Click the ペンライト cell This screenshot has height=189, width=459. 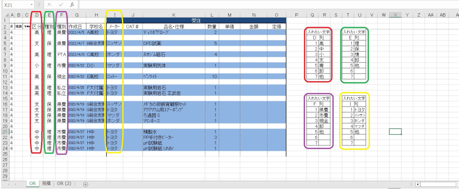click(174, 77)
